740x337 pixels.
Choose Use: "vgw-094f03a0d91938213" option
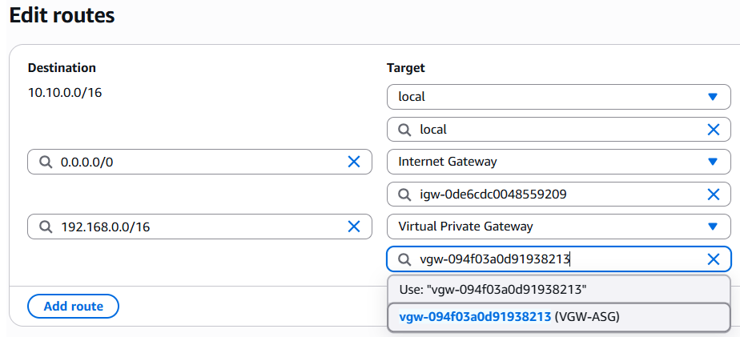point(559,289)
